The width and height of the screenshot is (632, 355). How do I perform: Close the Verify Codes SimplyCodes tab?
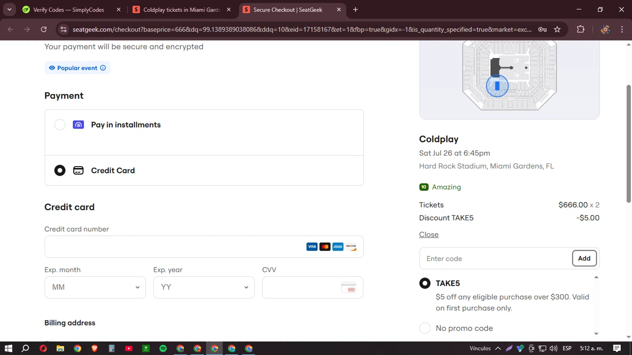(118, 10)
